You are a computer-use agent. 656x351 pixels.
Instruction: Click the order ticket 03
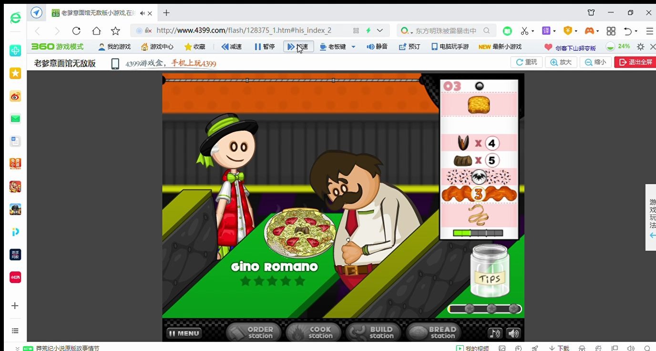479,159
